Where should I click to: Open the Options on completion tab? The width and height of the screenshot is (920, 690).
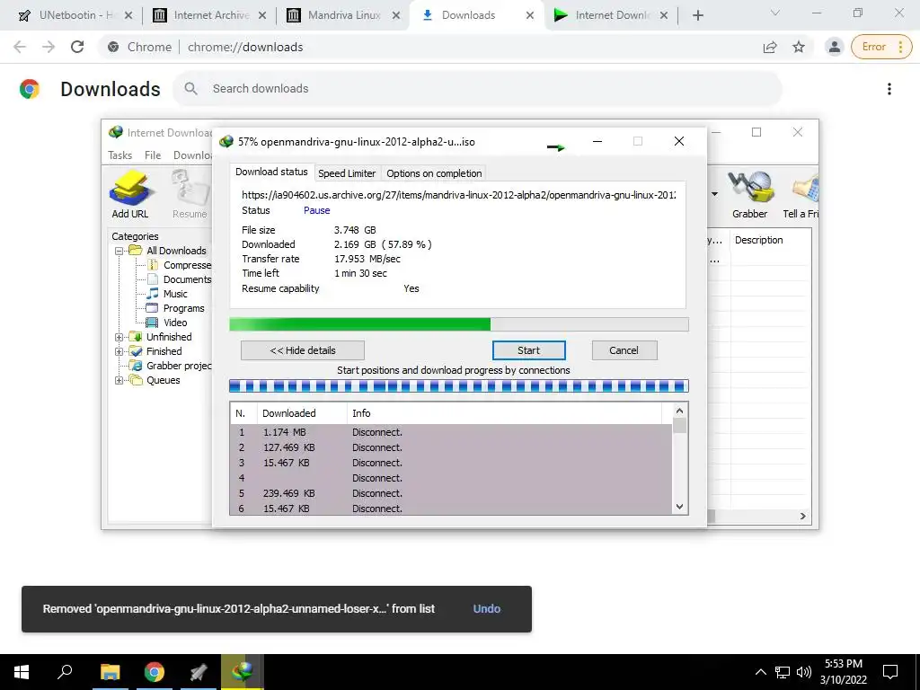click(x=434, y=173)
